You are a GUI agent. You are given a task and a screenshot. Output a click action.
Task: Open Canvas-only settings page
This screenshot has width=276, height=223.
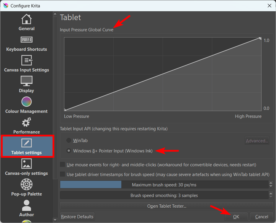[x=26, y=167]
